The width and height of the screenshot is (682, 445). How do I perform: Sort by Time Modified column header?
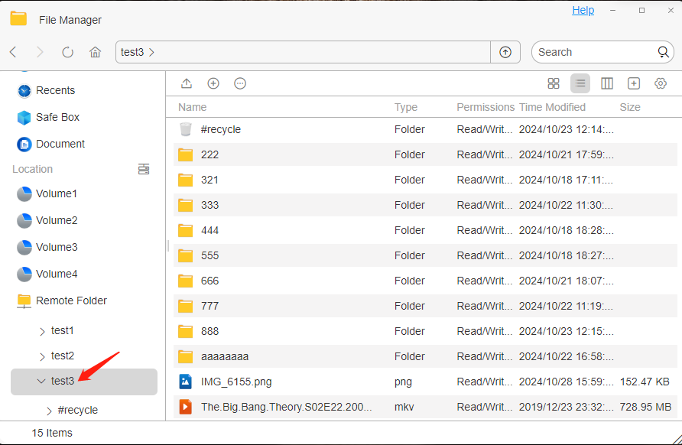point(552,107)
